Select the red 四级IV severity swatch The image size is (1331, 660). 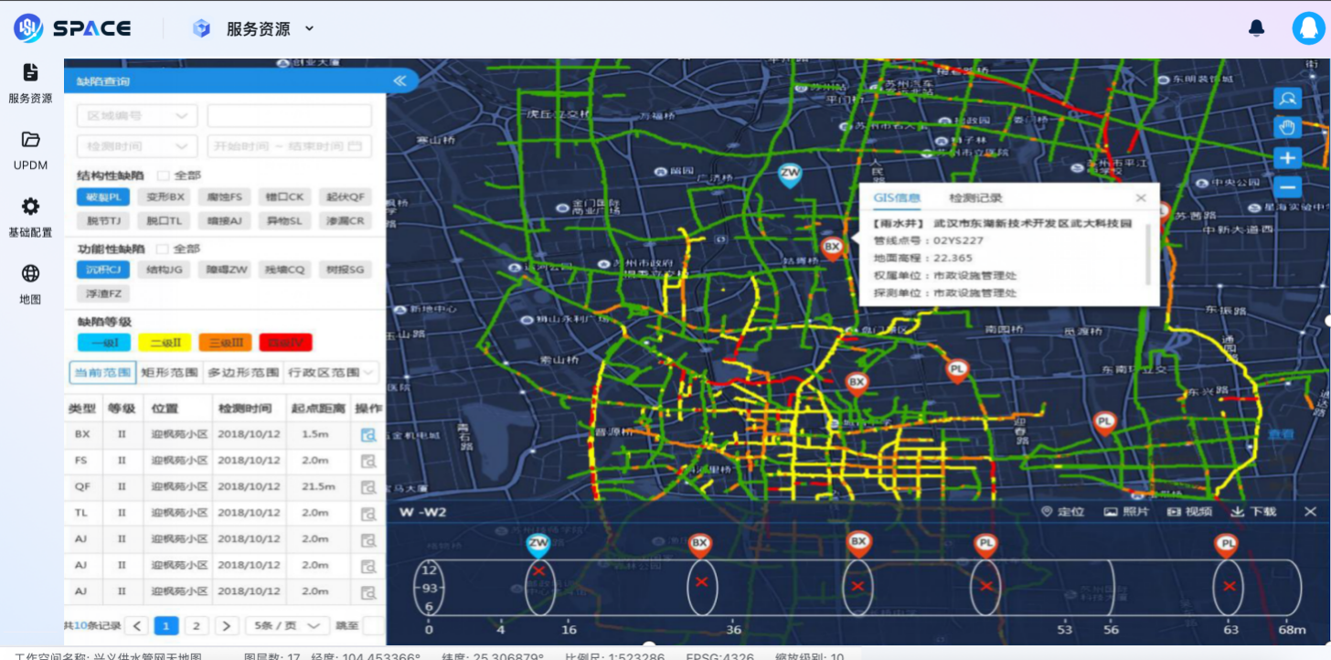[285, 343]
